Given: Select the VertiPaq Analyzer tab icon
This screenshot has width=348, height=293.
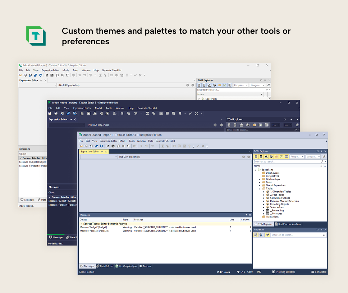Looking at the screenshot, I should click(x=116, y=266).
